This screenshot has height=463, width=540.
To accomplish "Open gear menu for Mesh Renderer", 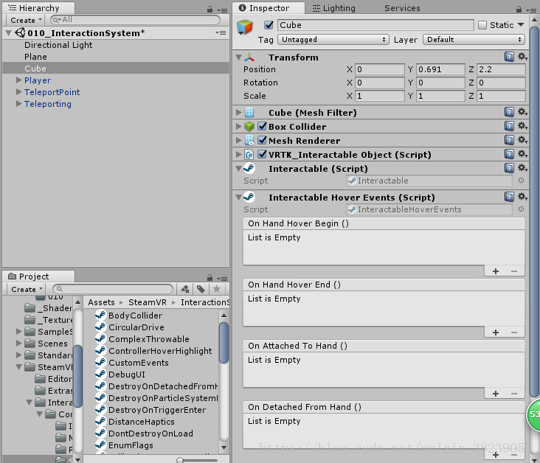I will [522, 140].
